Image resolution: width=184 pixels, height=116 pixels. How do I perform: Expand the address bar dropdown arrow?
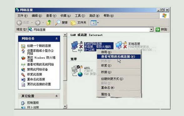(151, 29)
